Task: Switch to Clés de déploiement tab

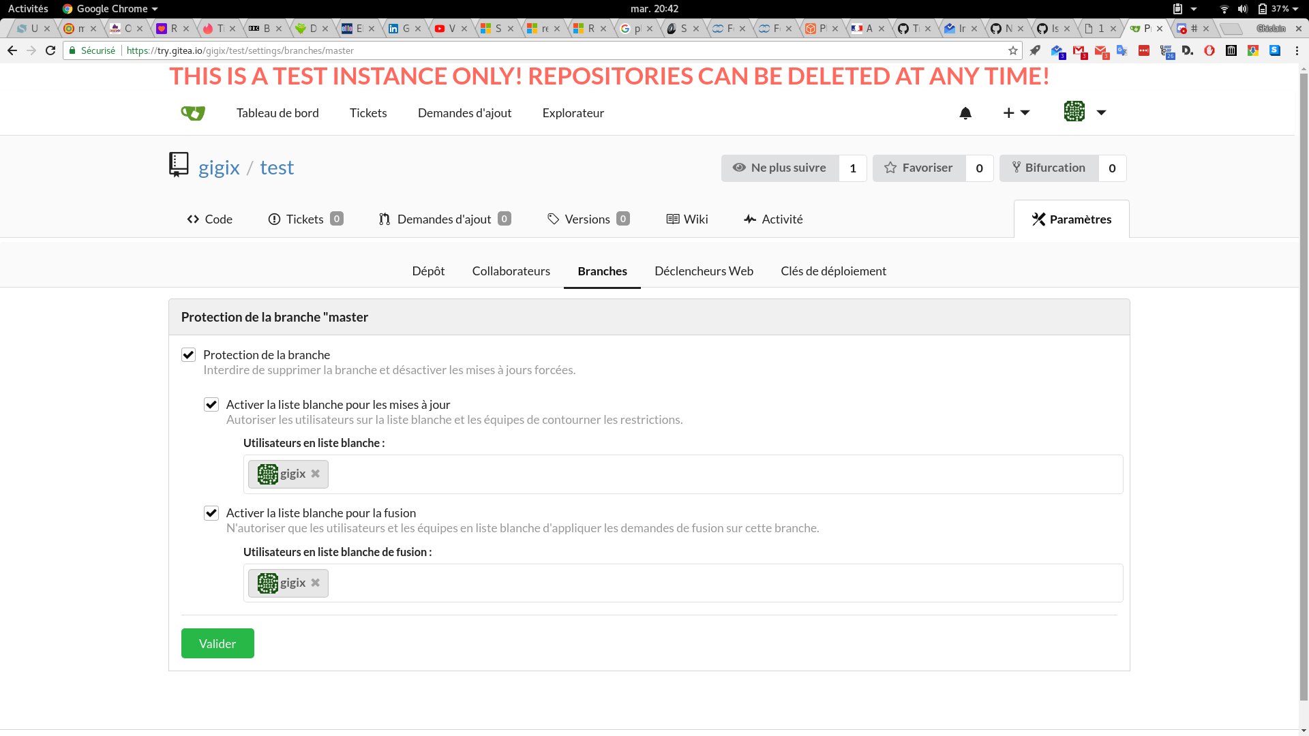Action: (833, 271)
